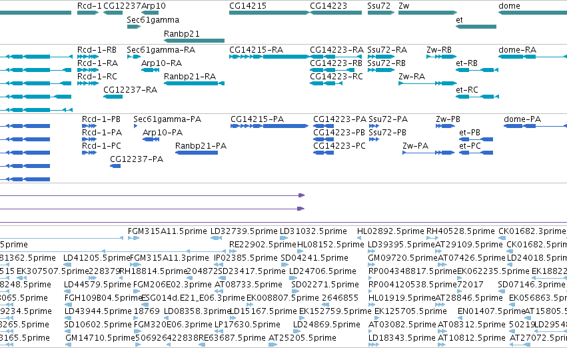This screenshot has width=567, height=348.
Task: Select the CG14215 gene bar
Action: click(269, 13)
